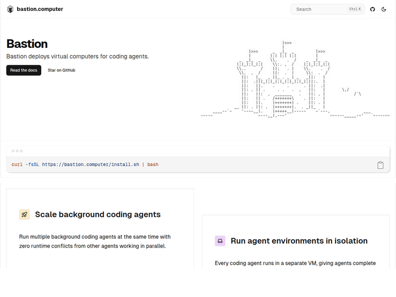
Task: Toggle dark mode with the moon icon
Action: [384, 9]
